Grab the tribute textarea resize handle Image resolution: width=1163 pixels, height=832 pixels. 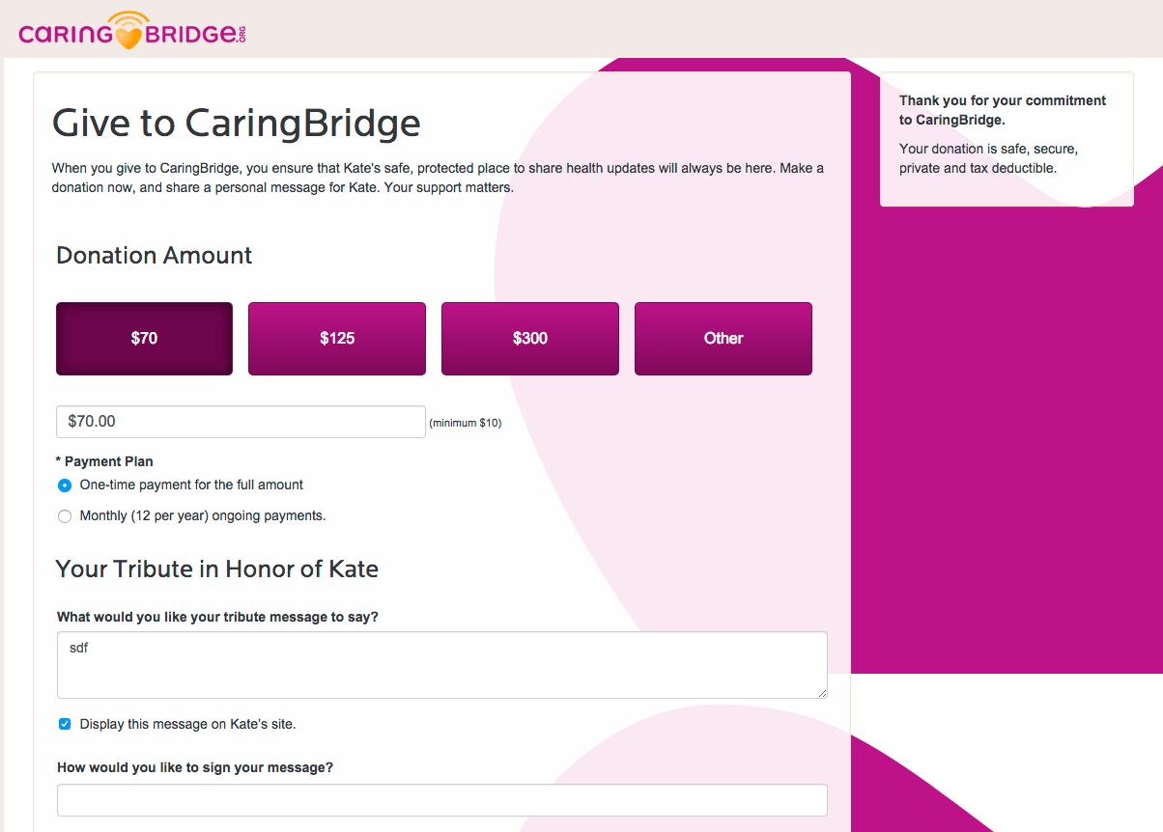[x=823, y=693]
